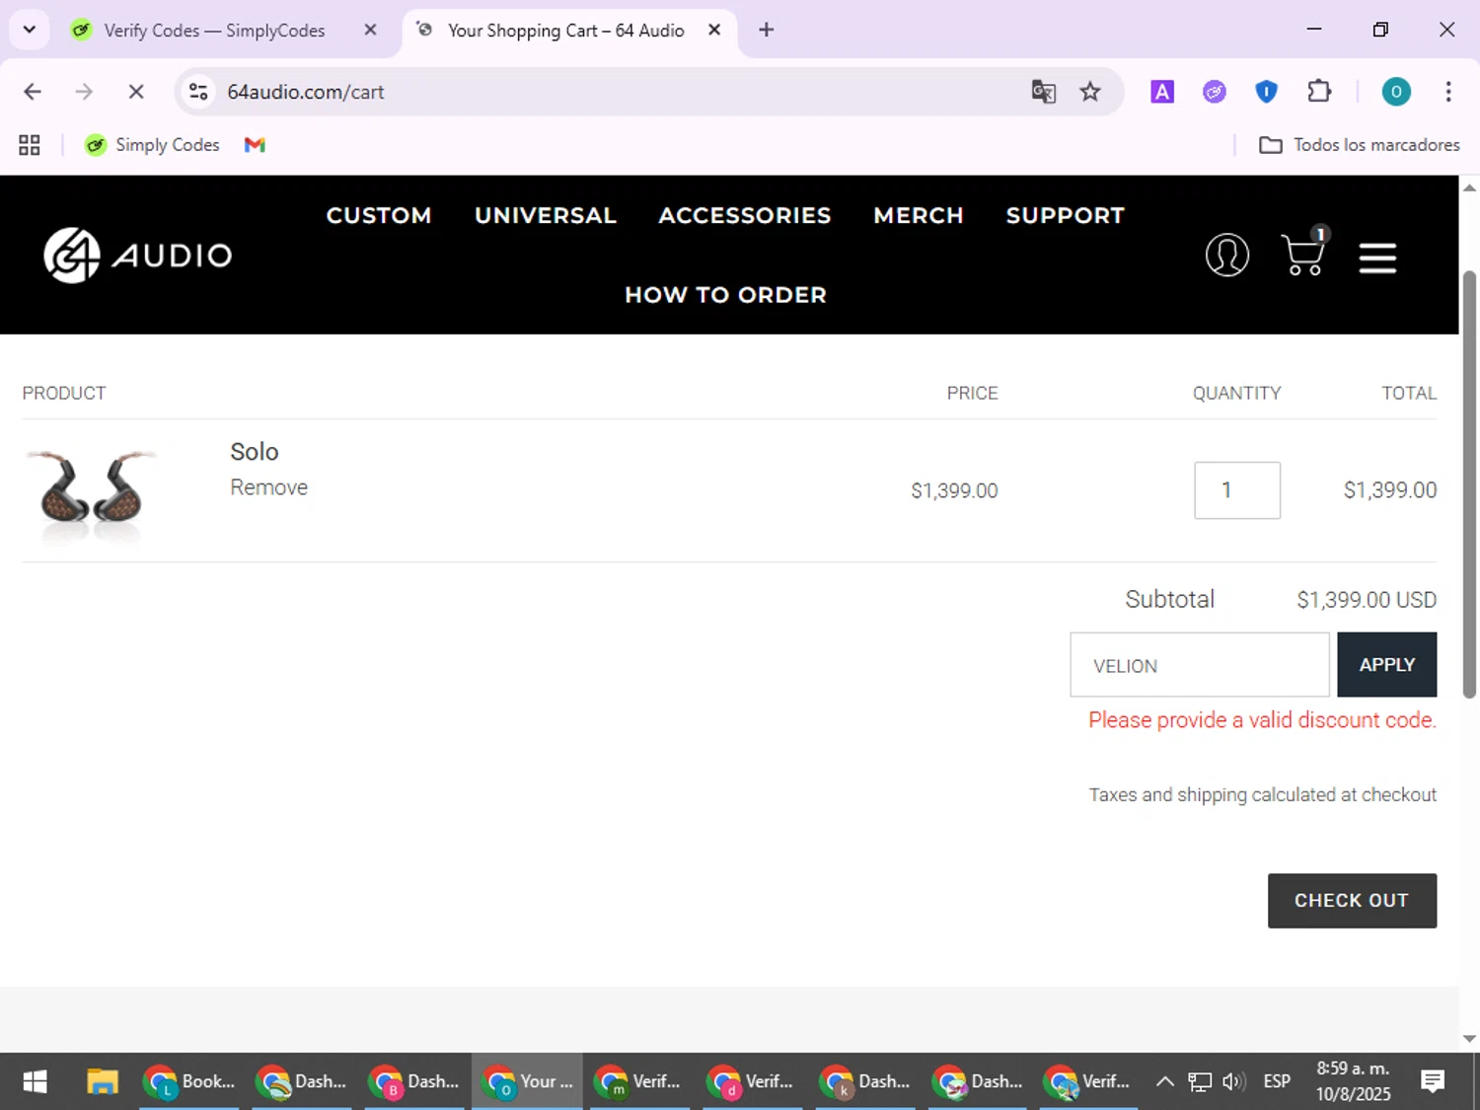1480x1110 pixels.
Task: Open the MERCH menu
Action: (919, 215)
